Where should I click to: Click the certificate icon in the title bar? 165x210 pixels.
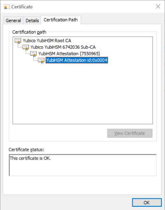point(7,7)
